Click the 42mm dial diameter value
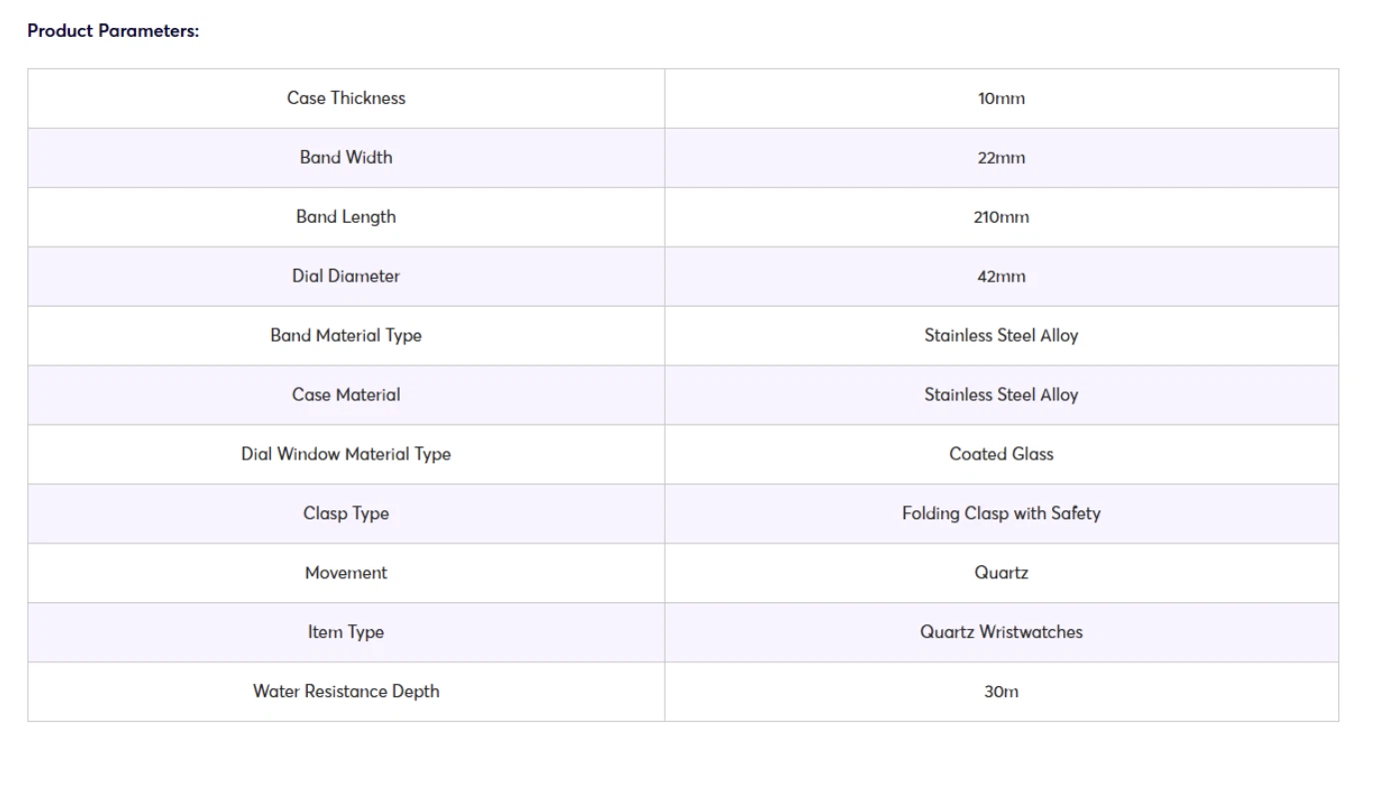Viewport: 1379px width, 805px height. coord(1001,277)
